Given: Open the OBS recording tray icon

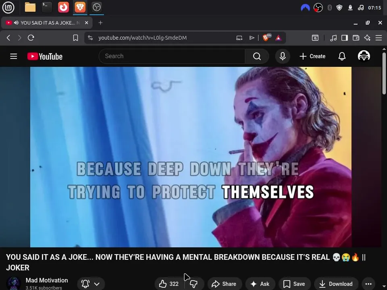Looking at the screenshot, I should (318, 8).
